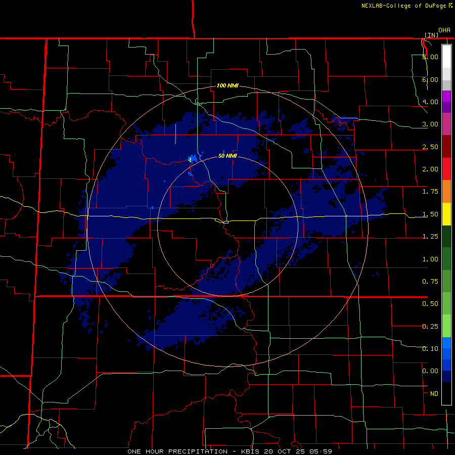The height and width of the screenshot is (455, 455).
Task: Click the darkest green legend swatch
Action: (x=446, y=236)
